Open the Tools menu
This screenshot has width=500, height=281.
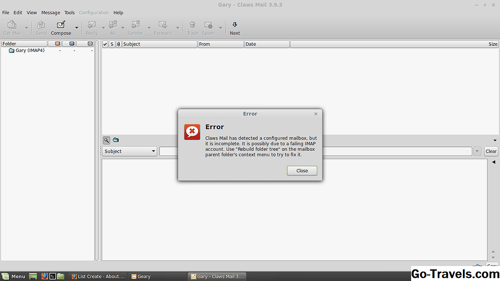click(70, 13)
